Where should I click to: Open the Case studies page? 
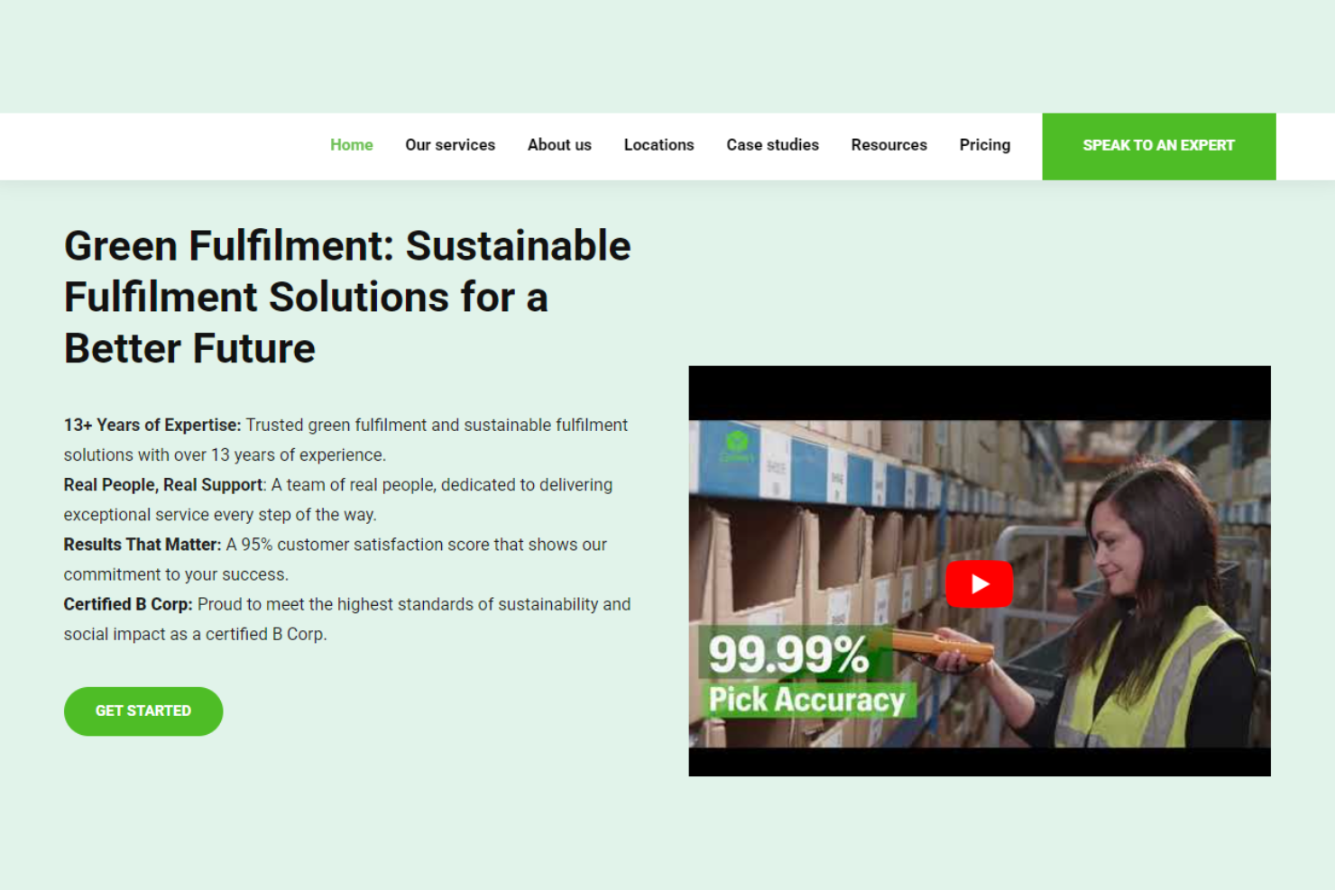(772, 145)
